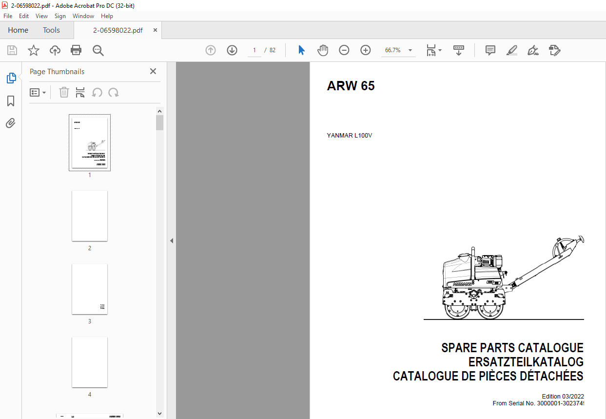Switch to the Home tab

tap(18, 30)
